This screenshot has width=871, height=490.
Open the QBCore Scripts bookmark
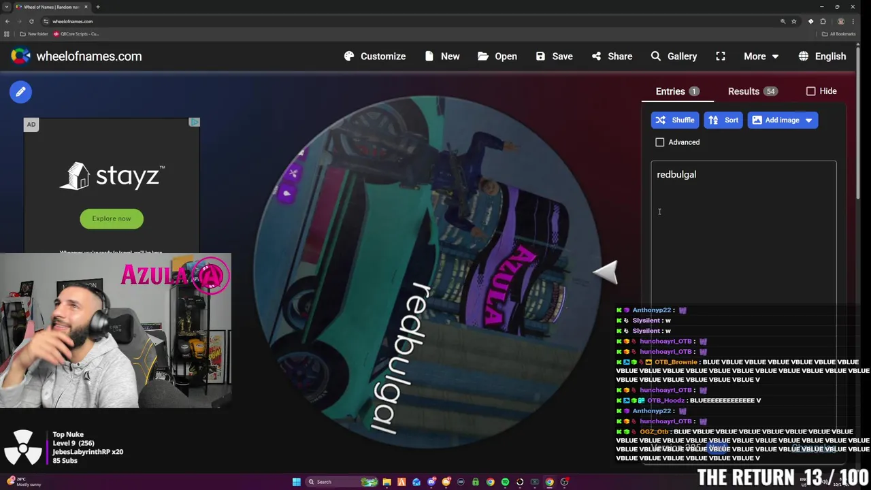76,34
